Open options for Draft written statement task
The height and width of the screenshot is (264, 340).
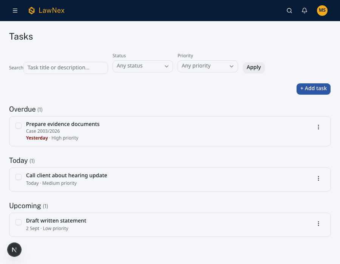[x=318, y=224]
